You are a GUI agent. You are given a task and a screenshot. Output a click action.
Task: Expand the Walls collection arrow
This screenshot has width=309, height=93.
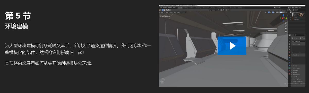click(291, 14)
